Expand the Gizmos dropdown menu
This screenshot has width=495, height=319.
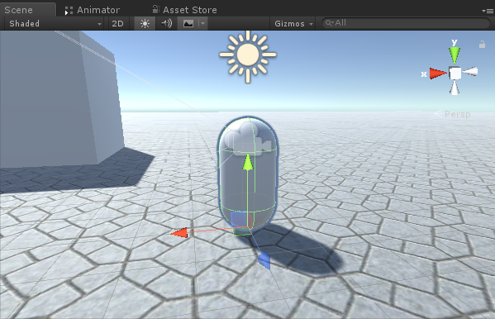coord(293,24)
